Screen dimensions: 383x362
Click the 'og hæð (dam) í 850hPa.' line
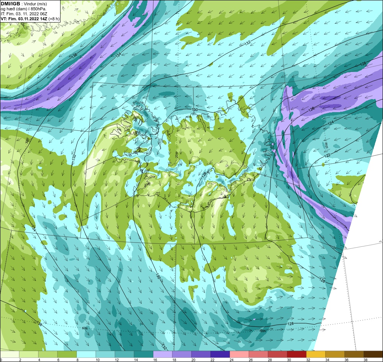click(x=23, y=9)
